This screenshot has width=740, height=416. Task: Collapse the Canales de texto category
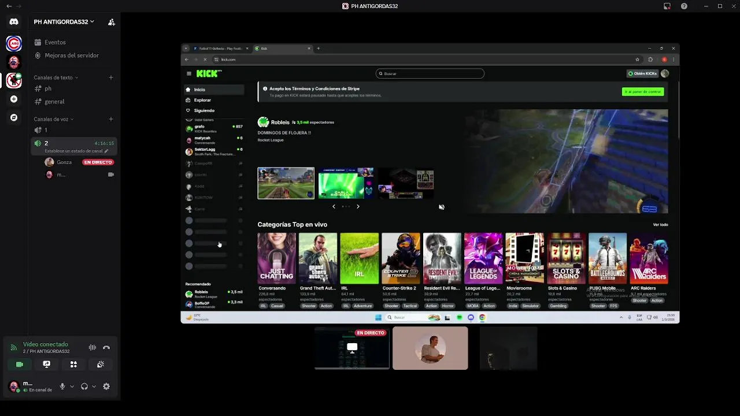55,77
